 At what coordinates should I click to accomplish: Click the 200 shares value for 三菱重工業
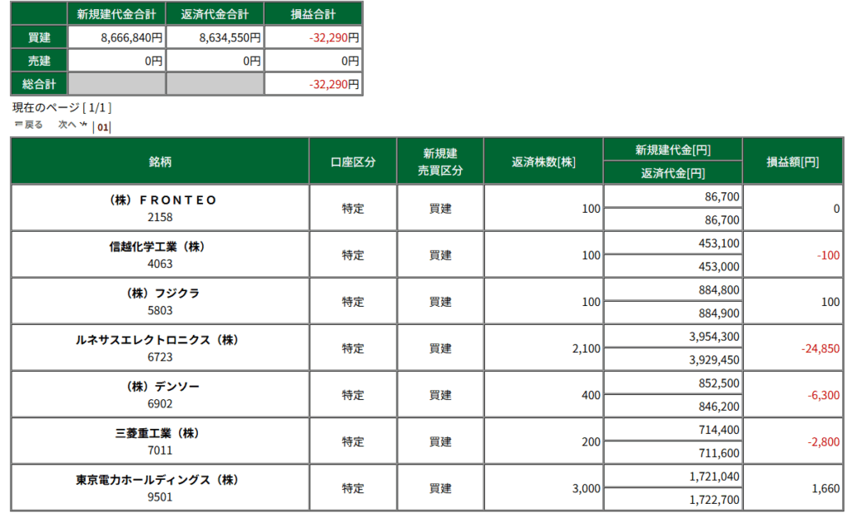pyautogui.click(x=591, y=441)
